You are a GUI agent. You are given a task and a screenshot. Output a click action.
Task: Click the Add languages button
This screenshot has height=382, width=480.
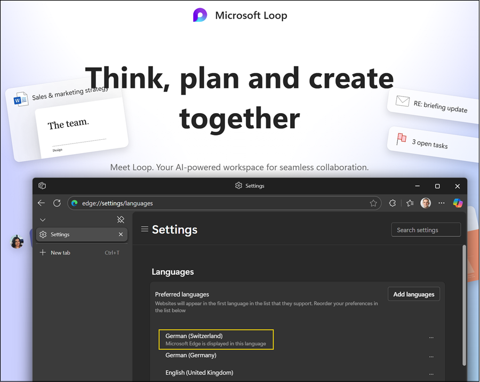click(413, 294)
